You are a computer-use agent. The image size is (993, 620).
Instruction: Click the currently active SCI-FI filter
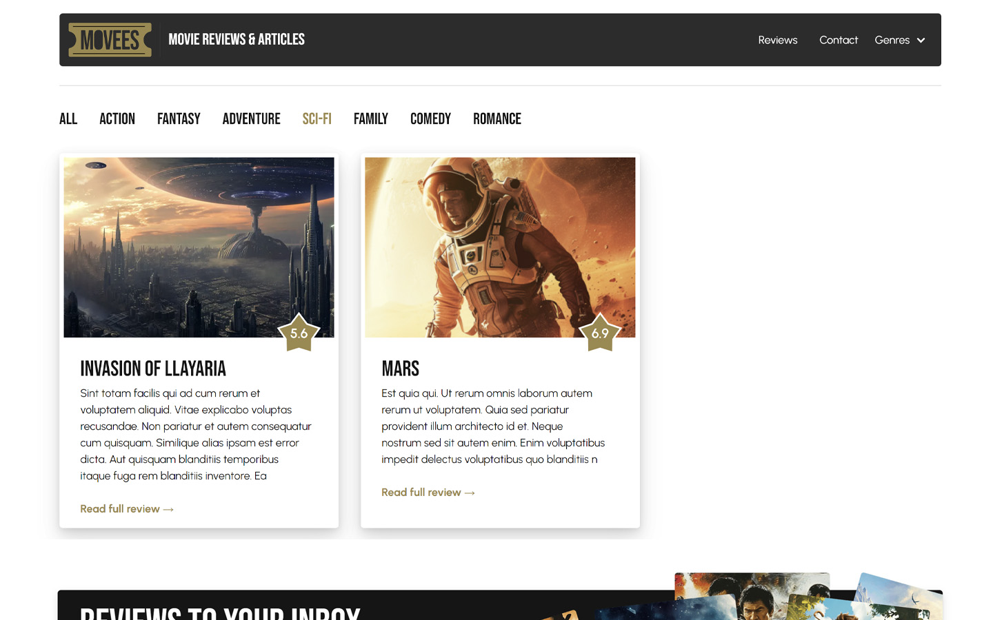(x=317, y=118)
